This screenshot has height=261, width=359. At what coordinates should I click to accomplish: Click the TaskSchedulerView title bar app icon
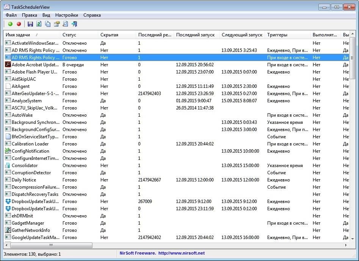click(x=7, y=7)
